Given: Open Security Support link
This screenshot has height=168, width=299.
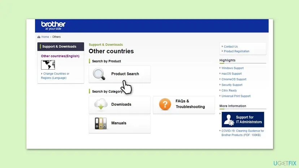Looking at the screenshot, I should tap(232, 85).
